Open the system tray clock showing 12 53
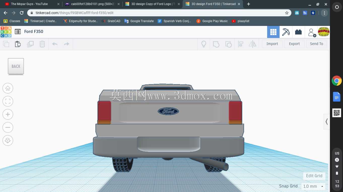343x192 pixels. pyautogui.click(x=337, y=184)
